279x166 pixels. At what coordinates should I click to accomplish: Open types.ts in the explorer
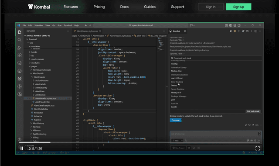tap(36, 120)
